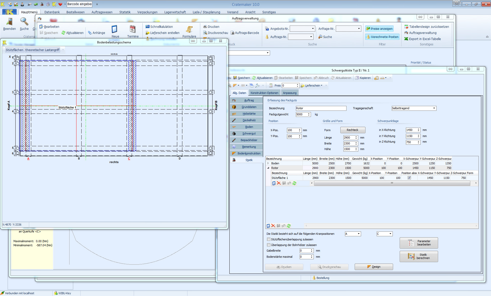Viewport: 491px width, 296px height.
Task: Expand the Boden row in table
Action: tap(268, 163)
